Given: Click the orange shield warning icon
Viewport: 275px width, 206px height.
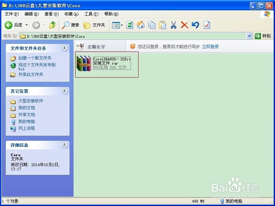Looking at the screenshot, I should coord(133,46).
